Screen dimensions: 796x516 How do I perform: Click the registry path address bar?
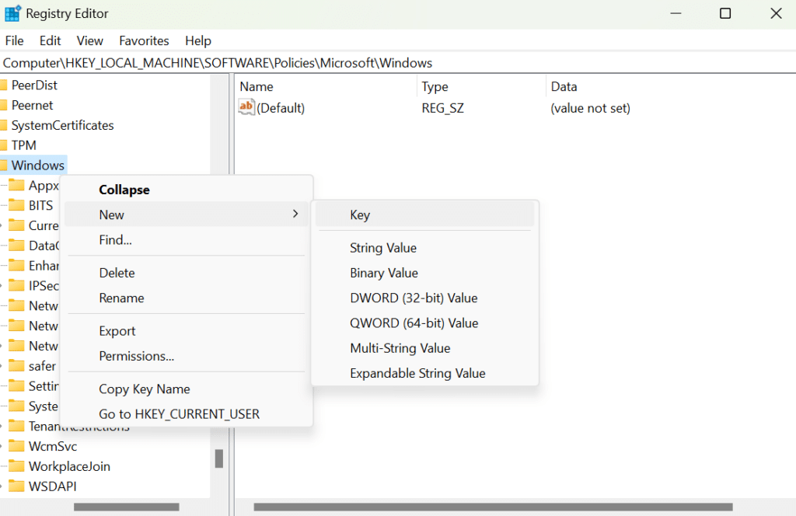[398, 63]
